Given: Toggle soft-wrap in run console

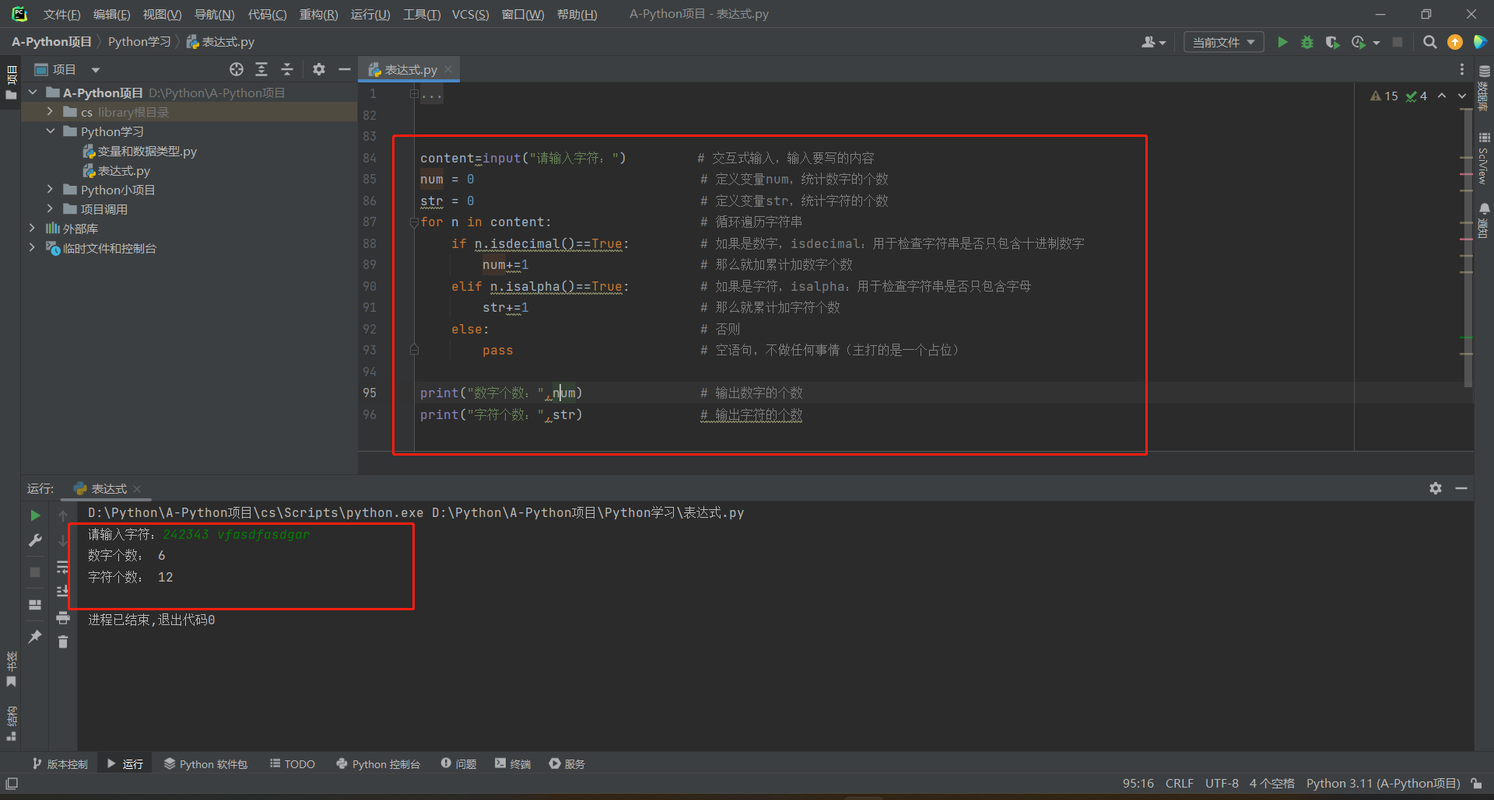Looking at the screenshot, I should coord(63,567).
